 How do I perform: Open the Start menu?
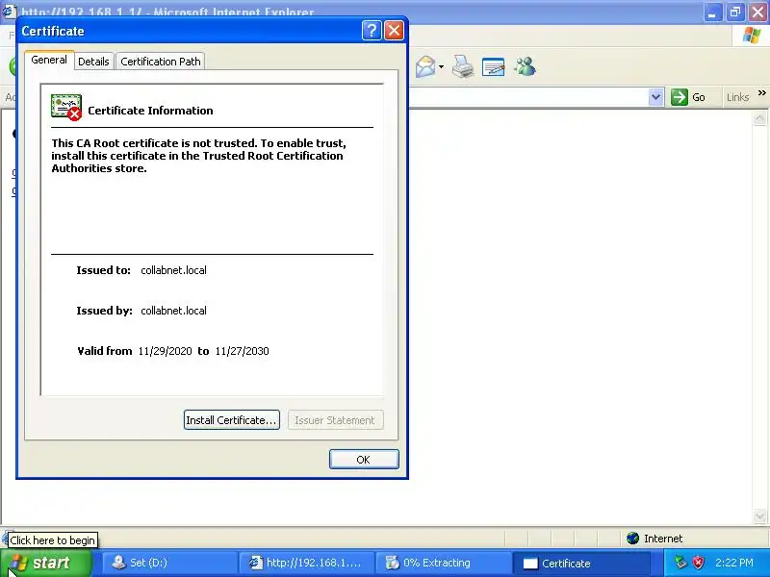click(46, 563)
